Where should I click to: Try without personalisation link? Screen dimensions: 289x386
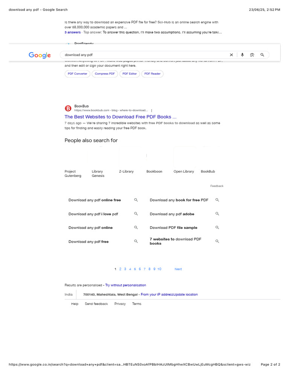pyautogui.click(x=126, y=285)
